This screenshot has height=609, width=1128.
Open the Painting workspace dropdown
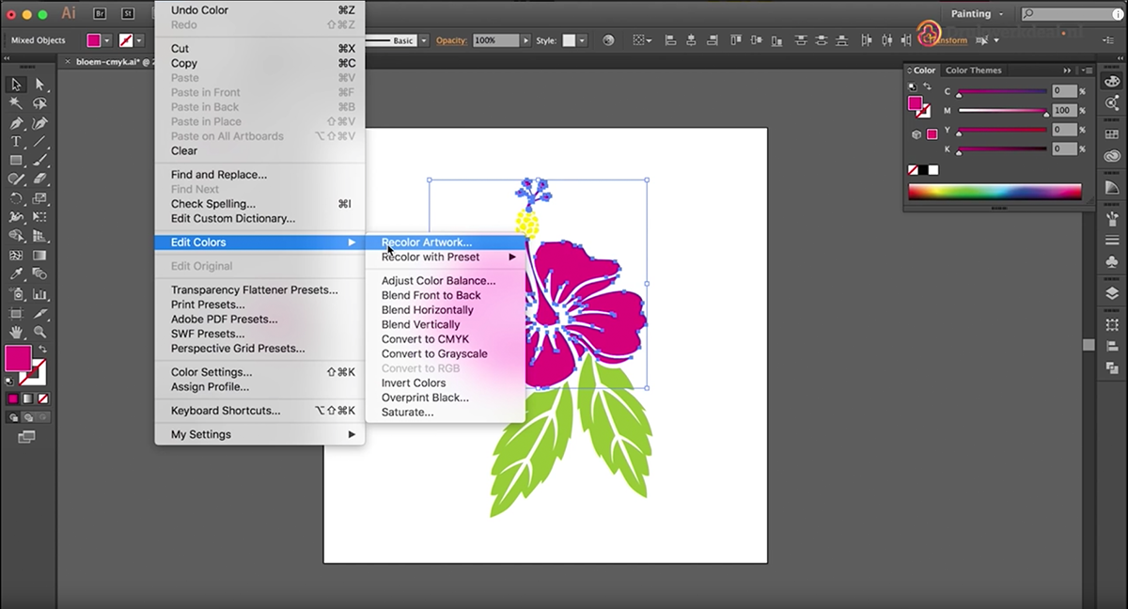coord(976,14)
